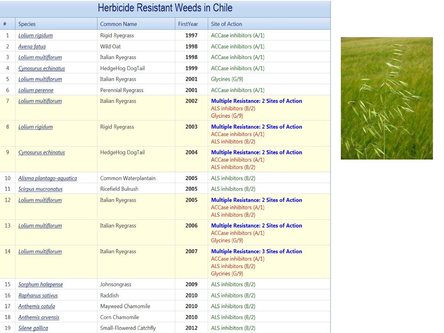Screen dimensions: 444x333
Task: Click the 2009 first year cell
Action: click(x=191, y=284)
